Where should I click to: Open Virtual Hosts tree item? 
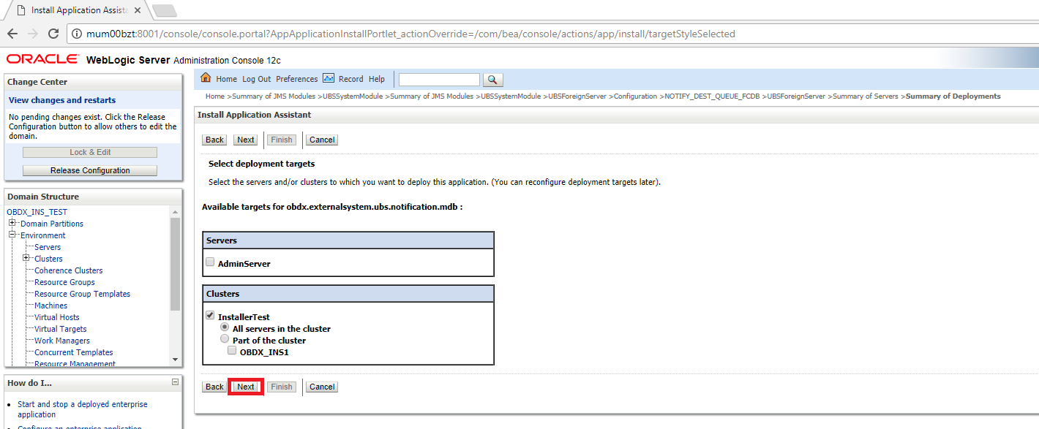click(57, 317)
